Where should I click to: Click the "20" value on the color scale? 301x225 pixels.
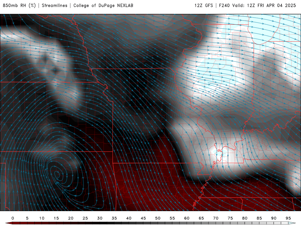click(71, 218)
